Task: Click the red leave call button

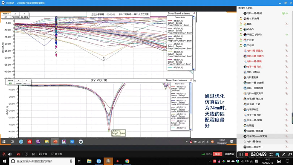Action: click(217, 154)
